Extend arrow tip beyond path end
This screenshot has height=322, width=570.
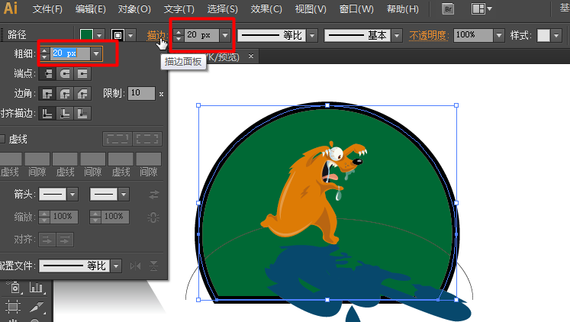click(x=47, y=240)
